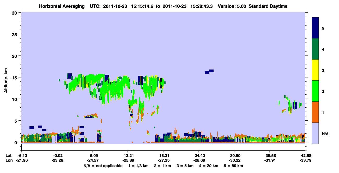
Task: Click the orange legend swatch labeled 1
Action: click(x=315, y=112)
